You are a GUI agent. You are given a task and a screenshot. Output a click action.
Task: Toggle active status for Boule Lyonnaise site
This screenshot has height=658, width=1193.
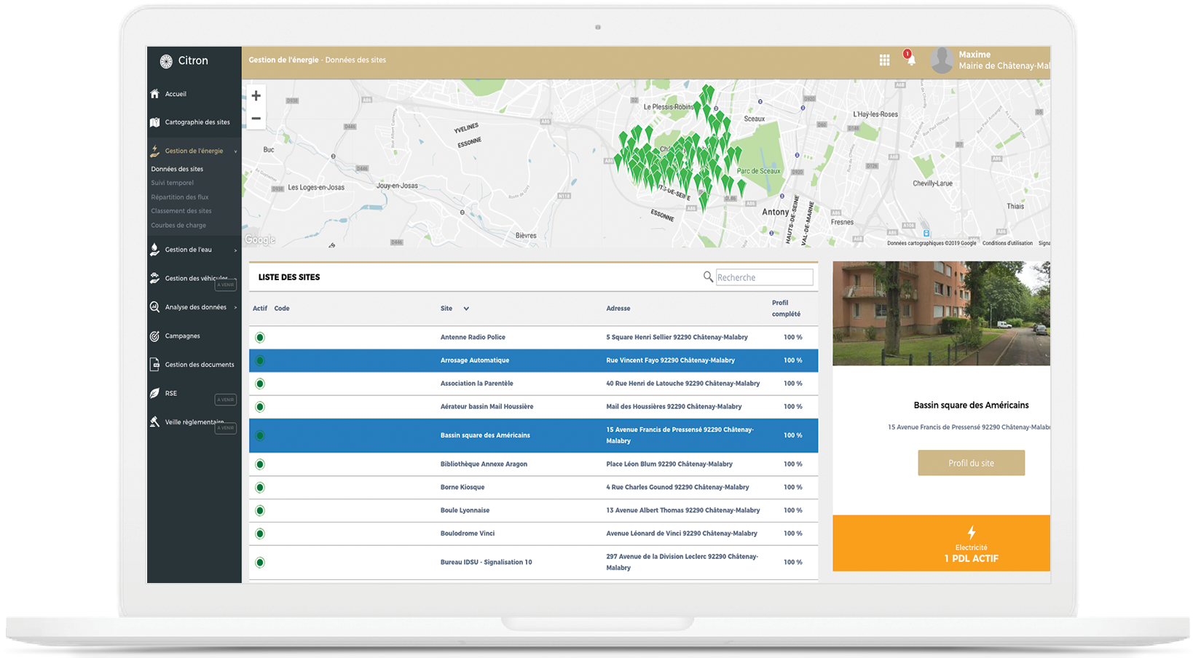coord(259,510)
